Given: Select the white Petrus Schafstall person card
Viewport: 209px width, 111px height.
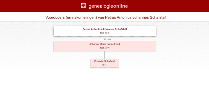Looking at the screenshot, I should coord(69,31).
